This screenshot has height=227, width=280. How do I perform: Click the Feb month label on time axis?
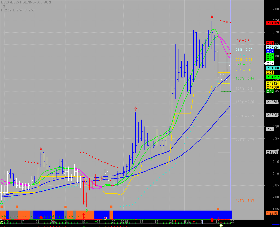click(187, 221)
